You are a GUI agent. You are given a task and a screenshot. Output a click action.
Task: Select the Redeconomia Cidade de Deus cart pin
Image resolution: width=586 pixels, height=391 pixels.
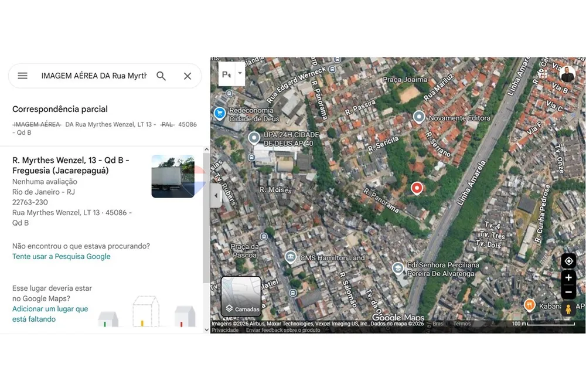click(219, 113)
